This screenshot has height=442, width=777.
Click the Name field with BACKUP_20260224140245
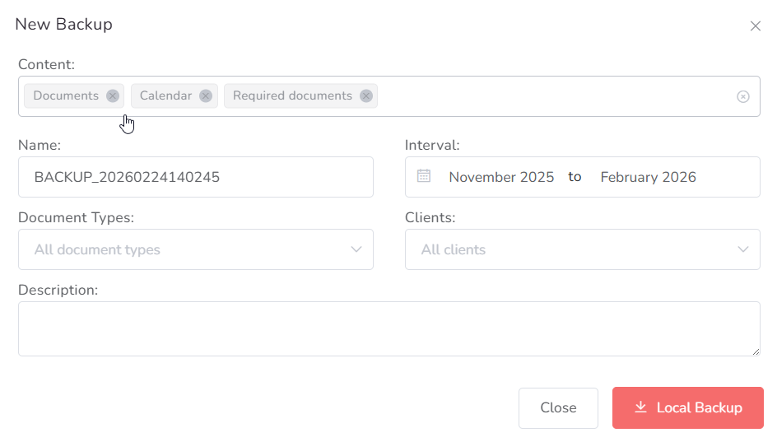195,177
